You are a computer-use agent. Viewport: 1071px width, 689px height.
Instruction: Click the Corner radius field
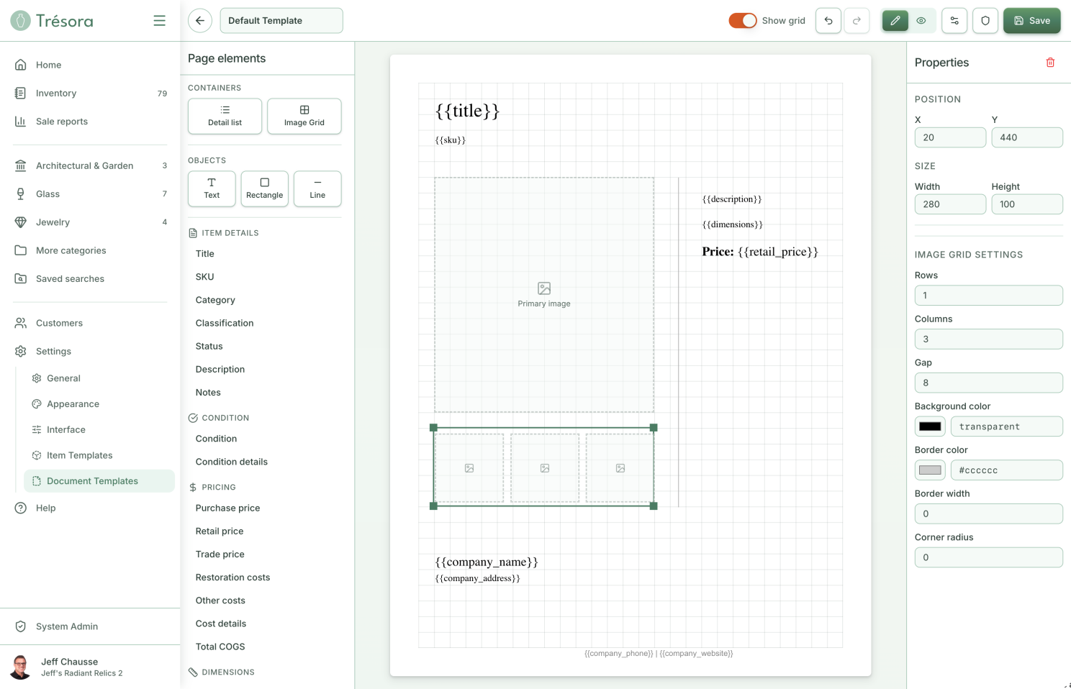coord(989,557)
